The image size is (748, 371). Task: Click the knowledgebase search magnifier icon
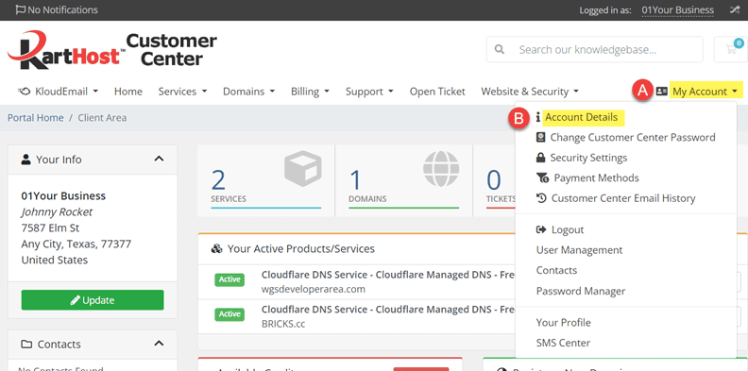point(500,49)
